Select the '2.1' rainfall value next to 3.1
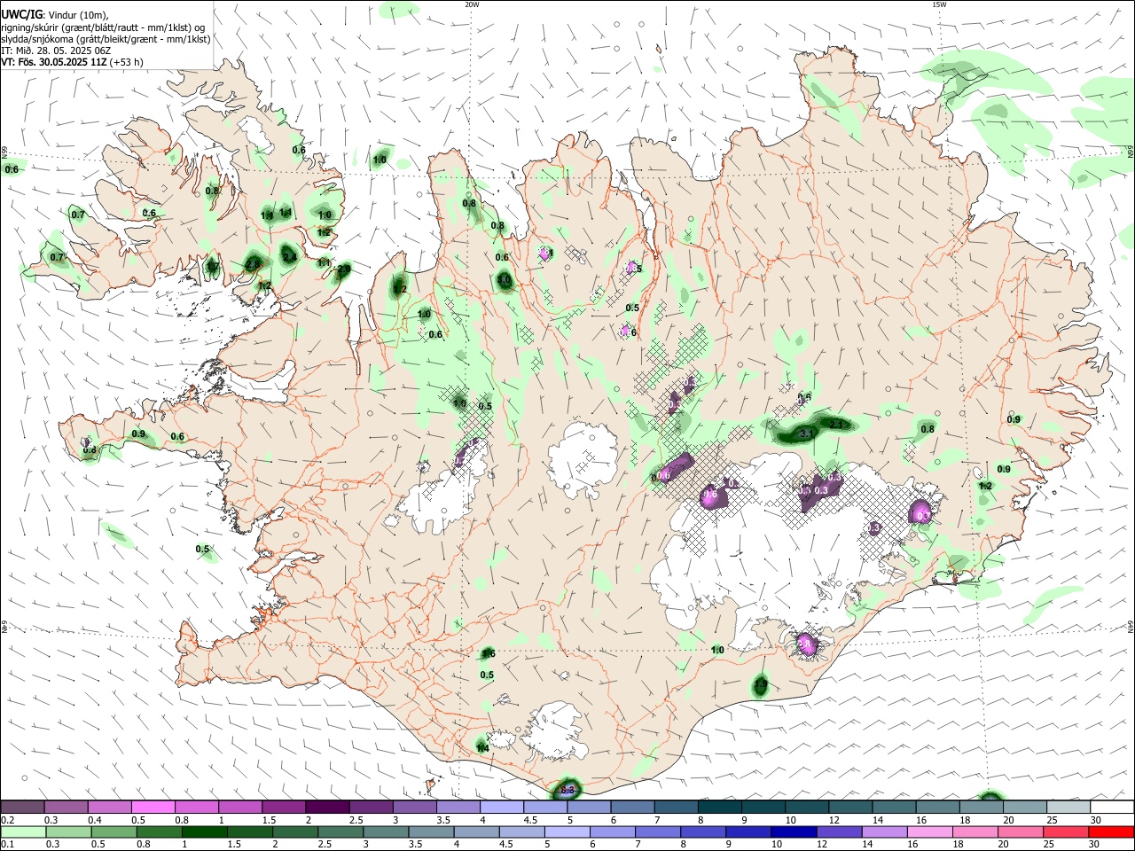 tap(835, 425)
